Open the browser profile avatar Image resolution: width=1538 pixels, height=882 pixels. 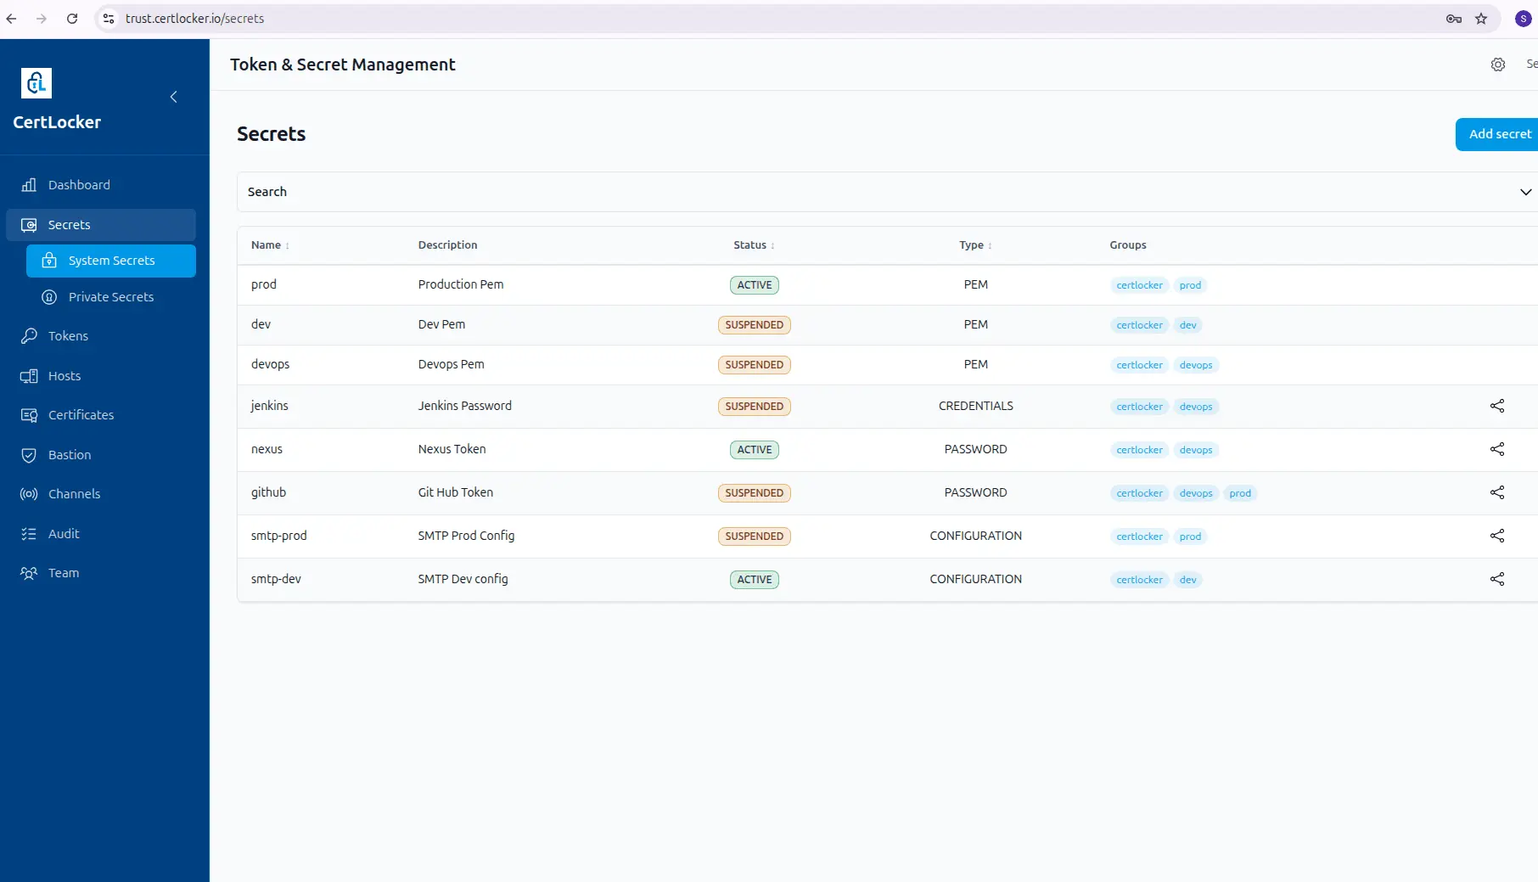(x=1524, y=19)
